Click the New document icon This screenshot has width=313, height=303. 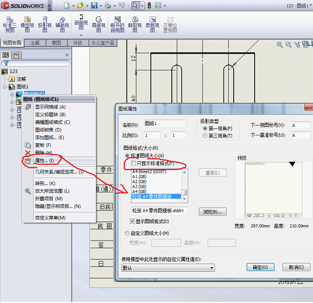[x=66, y=6]
